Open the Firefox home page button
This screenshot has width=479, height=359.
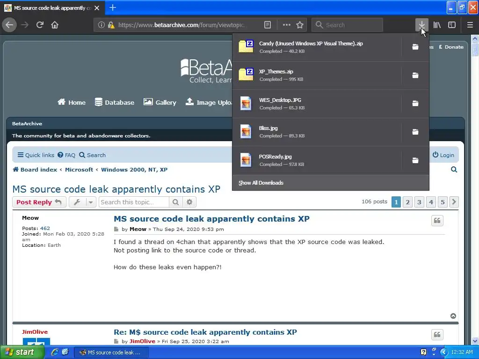(x=55, y=25)
